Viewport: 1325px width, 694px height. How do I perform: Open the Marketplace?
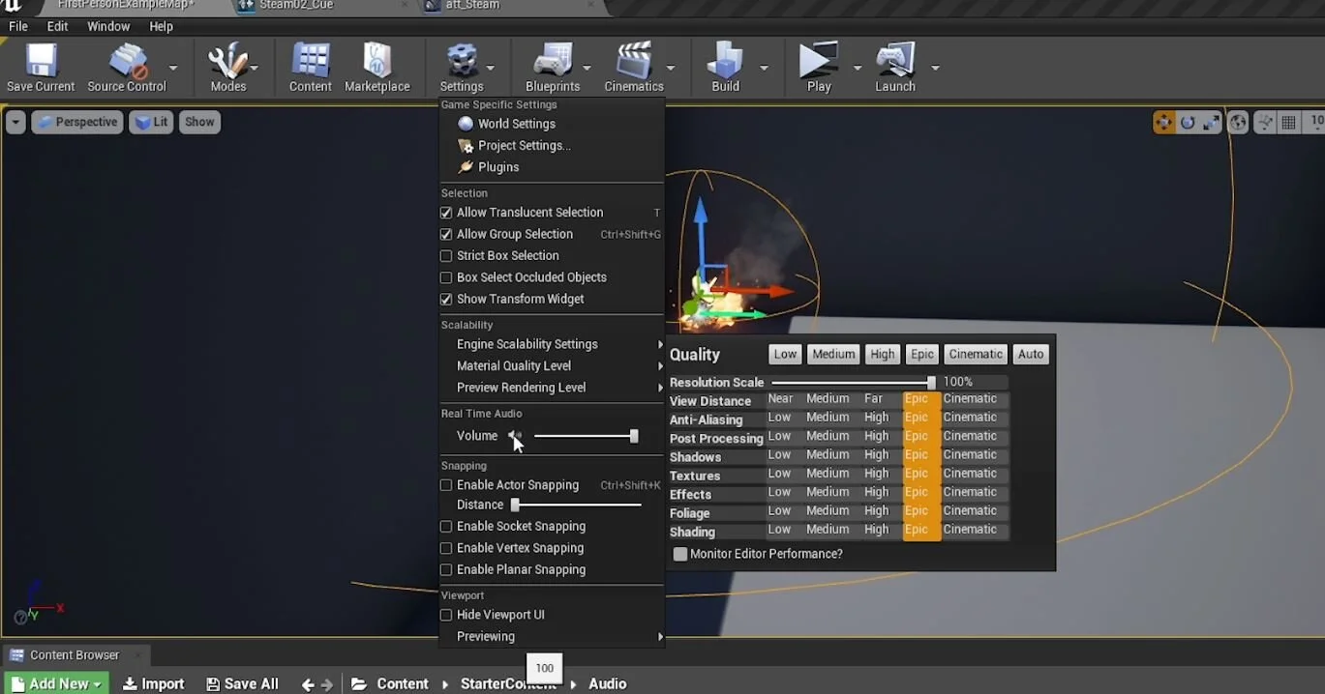coord(377,60)
